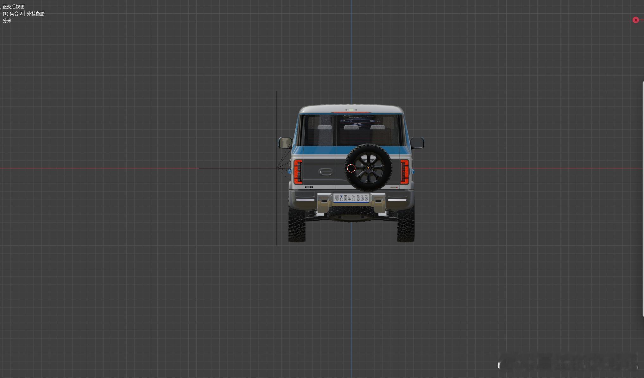This screenshot has width=644, height=378.
Task: Select the left side mirror
Action: pos(285,143)
